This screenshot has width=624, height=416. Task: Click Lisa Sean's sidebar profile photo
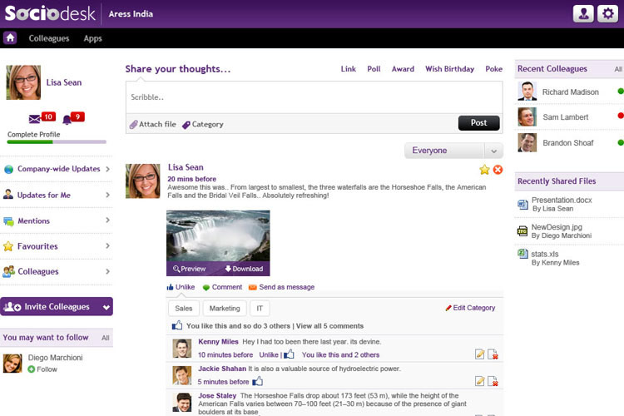coord(23,82)
